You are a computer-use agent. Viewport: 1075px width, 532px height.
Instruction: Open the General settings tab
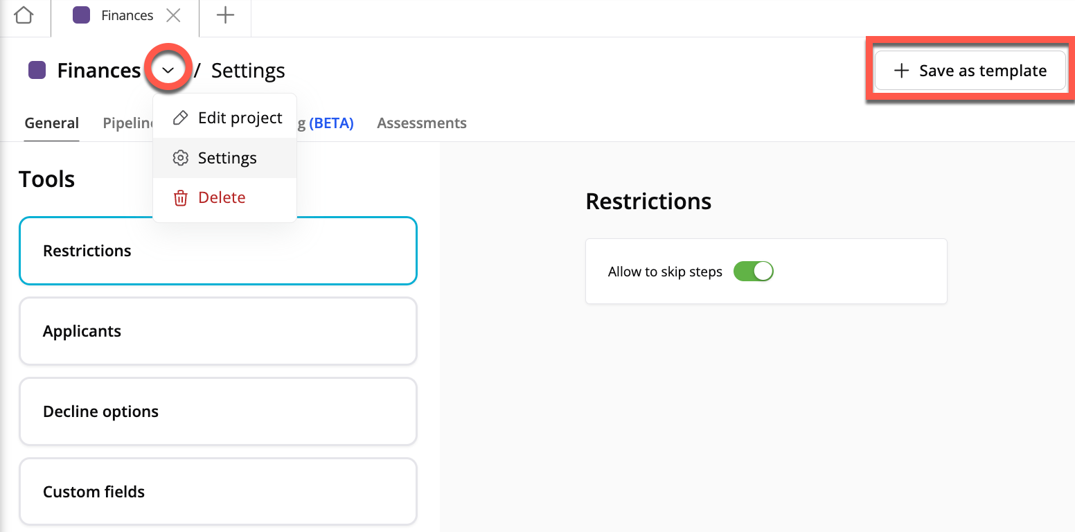click(52, 123)
